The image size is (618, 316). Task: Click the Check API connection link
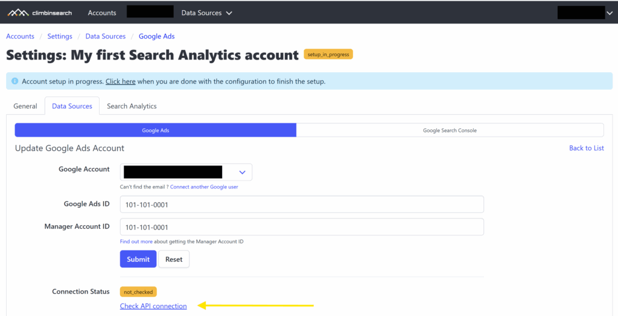click(x=153, y=306)
